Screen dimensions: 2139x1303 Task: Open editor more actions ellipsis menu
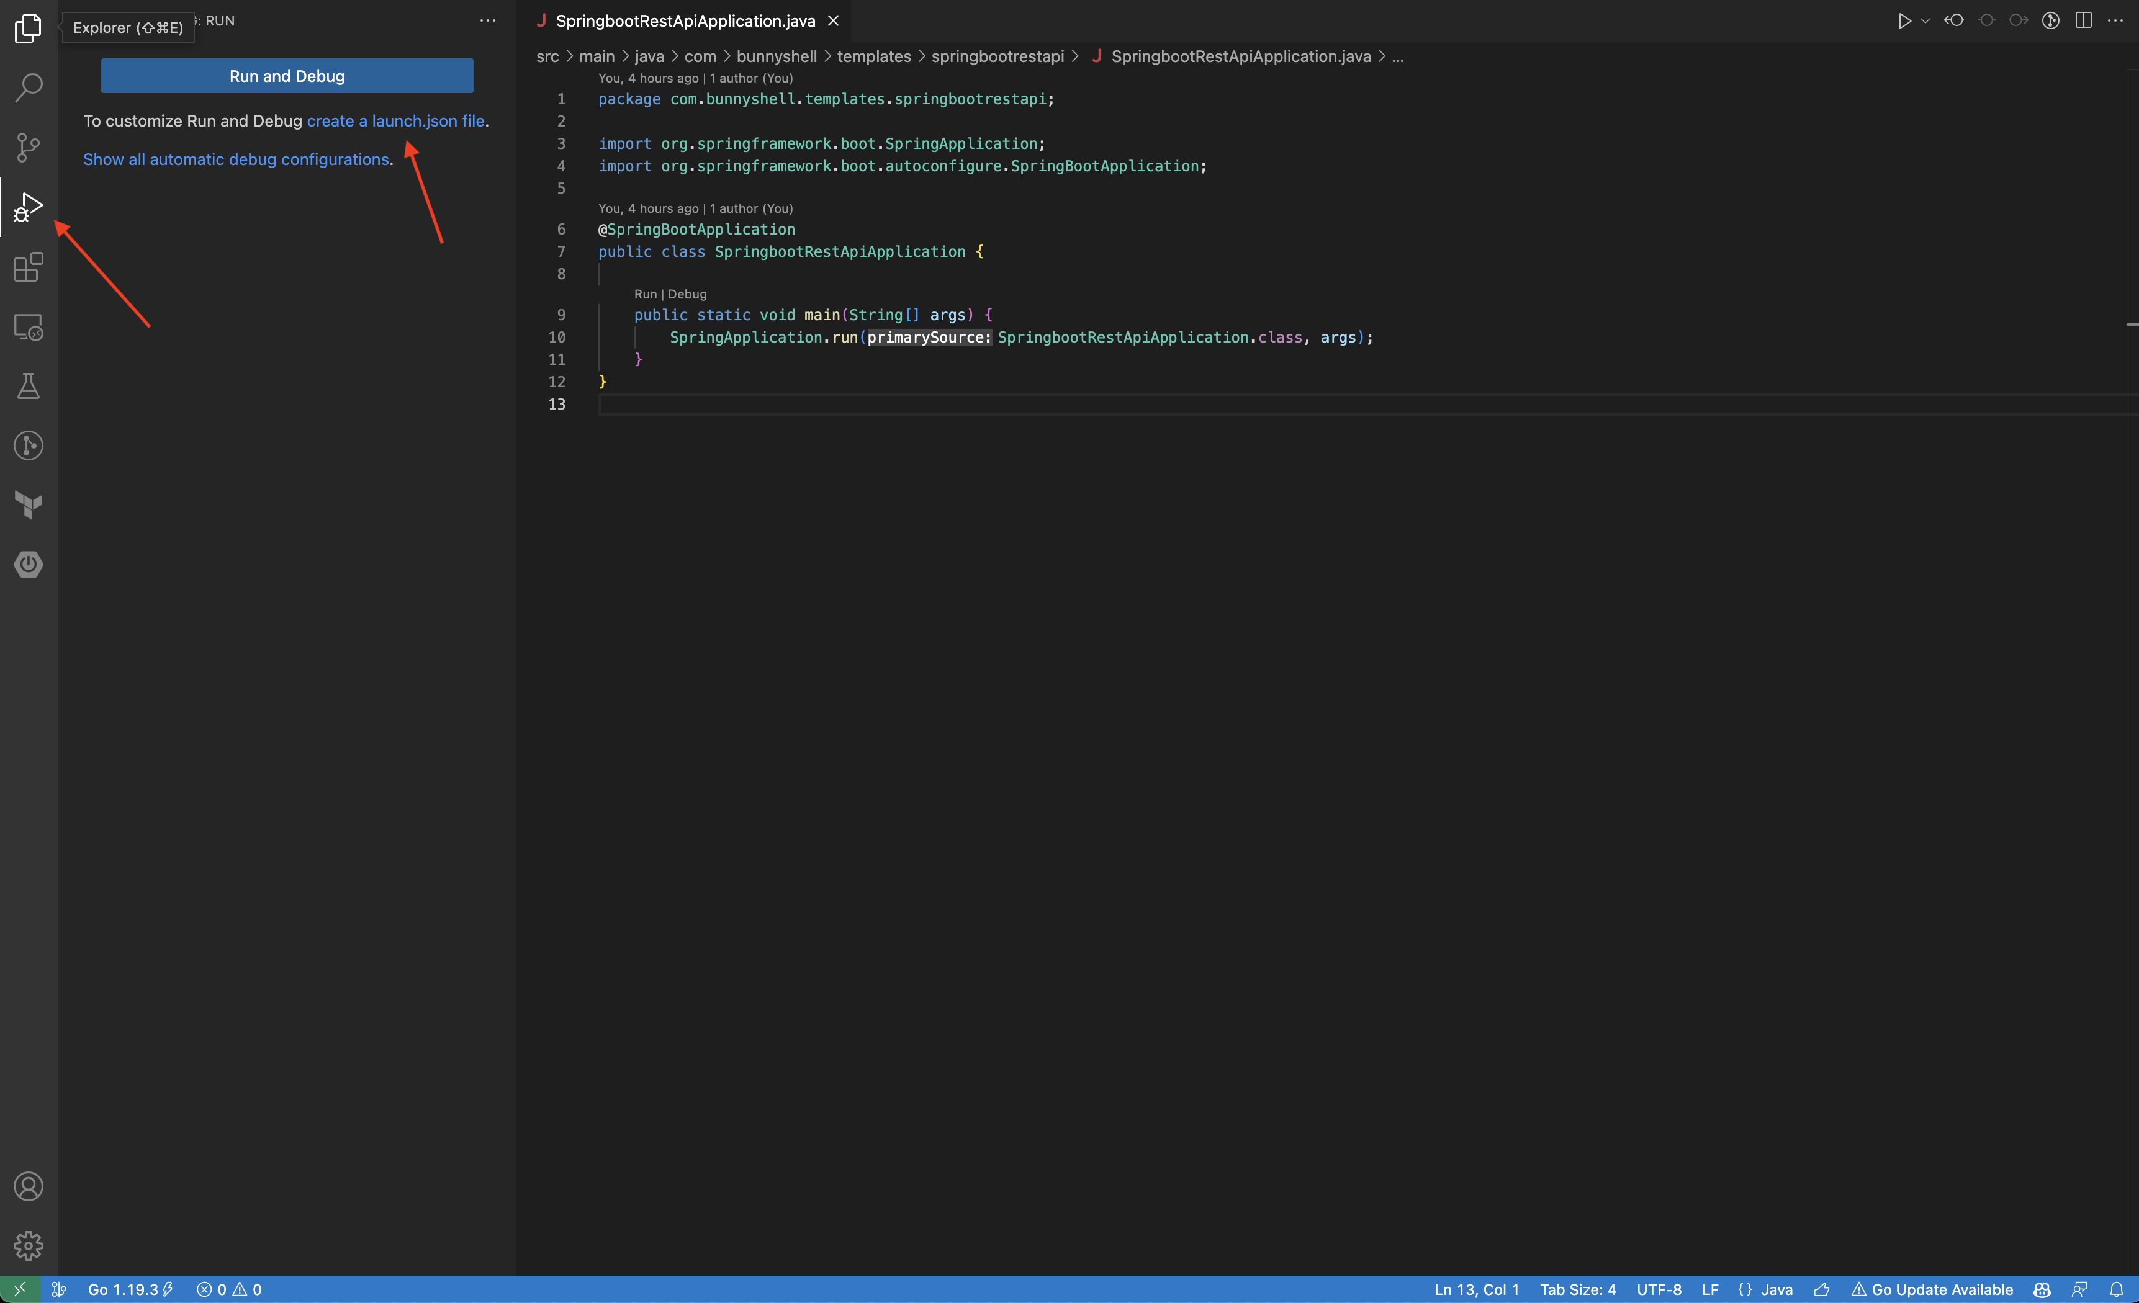[2115, 20]
